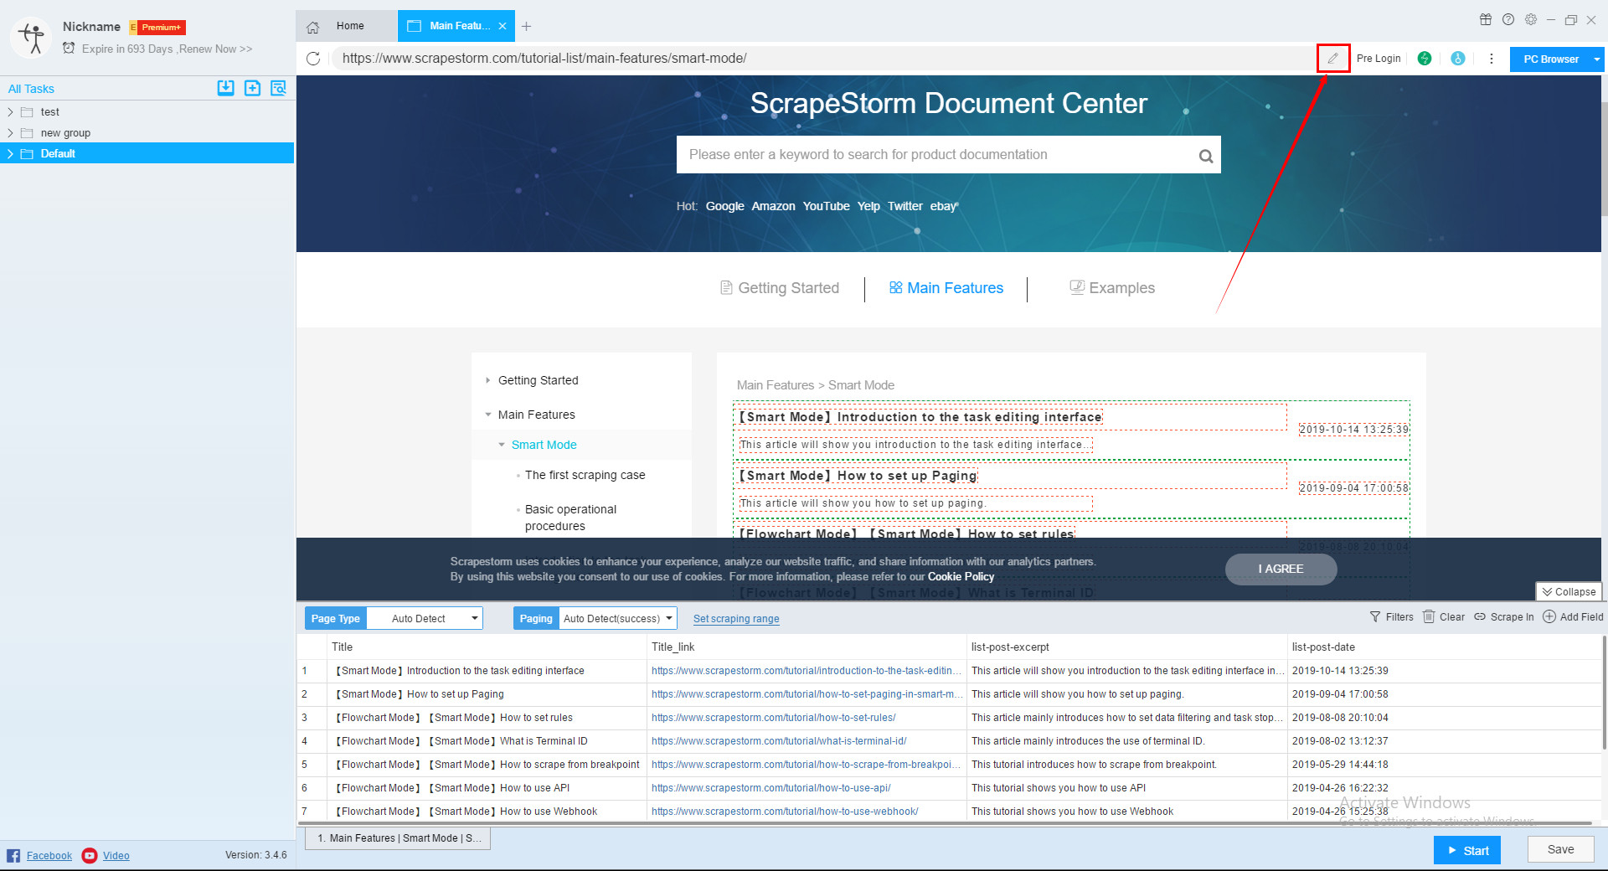Open the Examples documentation tab
This screenshot has height=871, width=1608.
(x=1112, y=288)
